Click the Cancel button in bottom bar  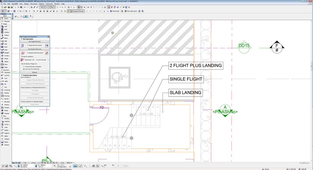[125, 166]
